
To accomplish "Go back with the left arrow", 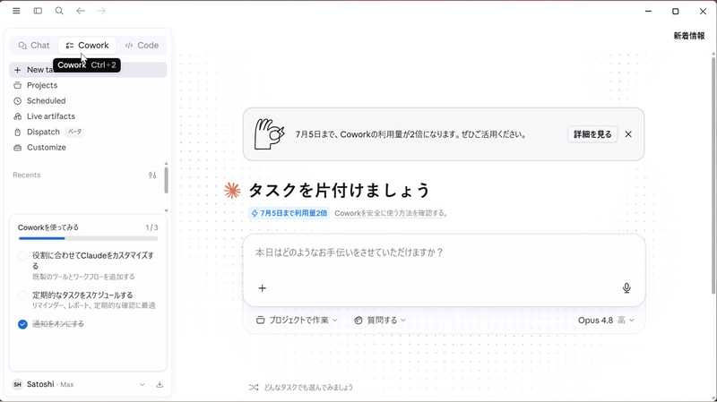I will 81,11.
